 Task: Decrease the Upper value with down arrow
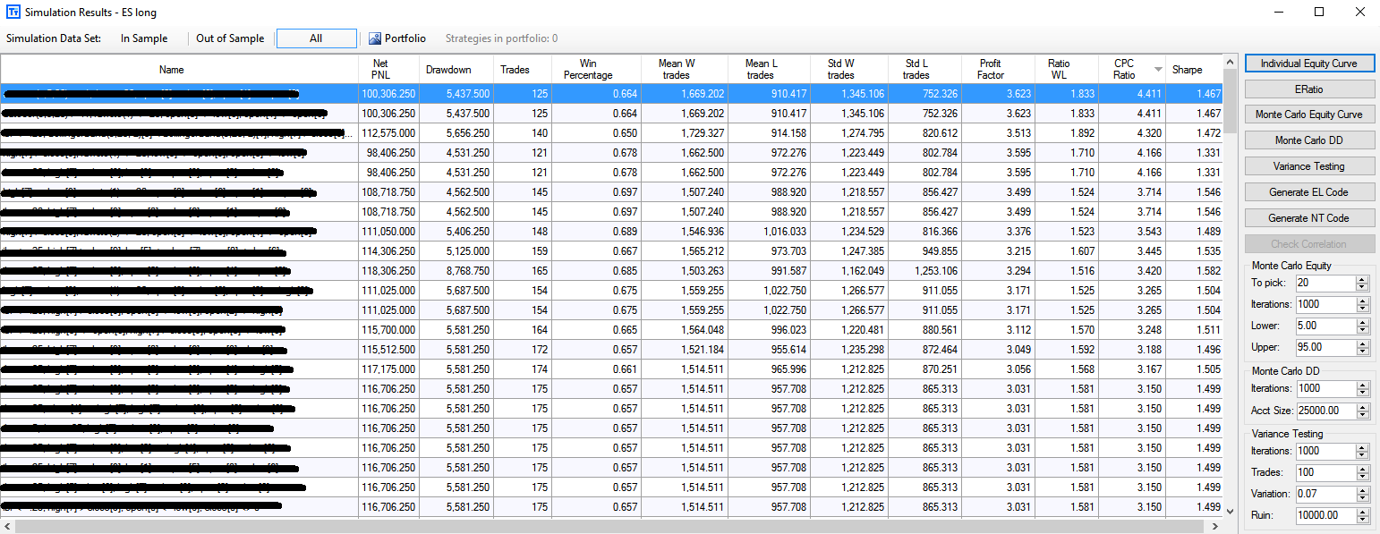[x=1363, y=352]
